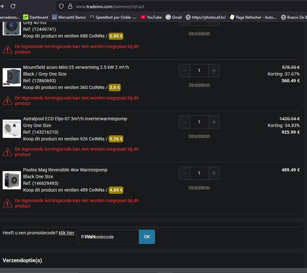This screenshot has width=307, height=273.
Task: Click the warning icon under Mountfield azuro
Action: [x=8, y=101]
